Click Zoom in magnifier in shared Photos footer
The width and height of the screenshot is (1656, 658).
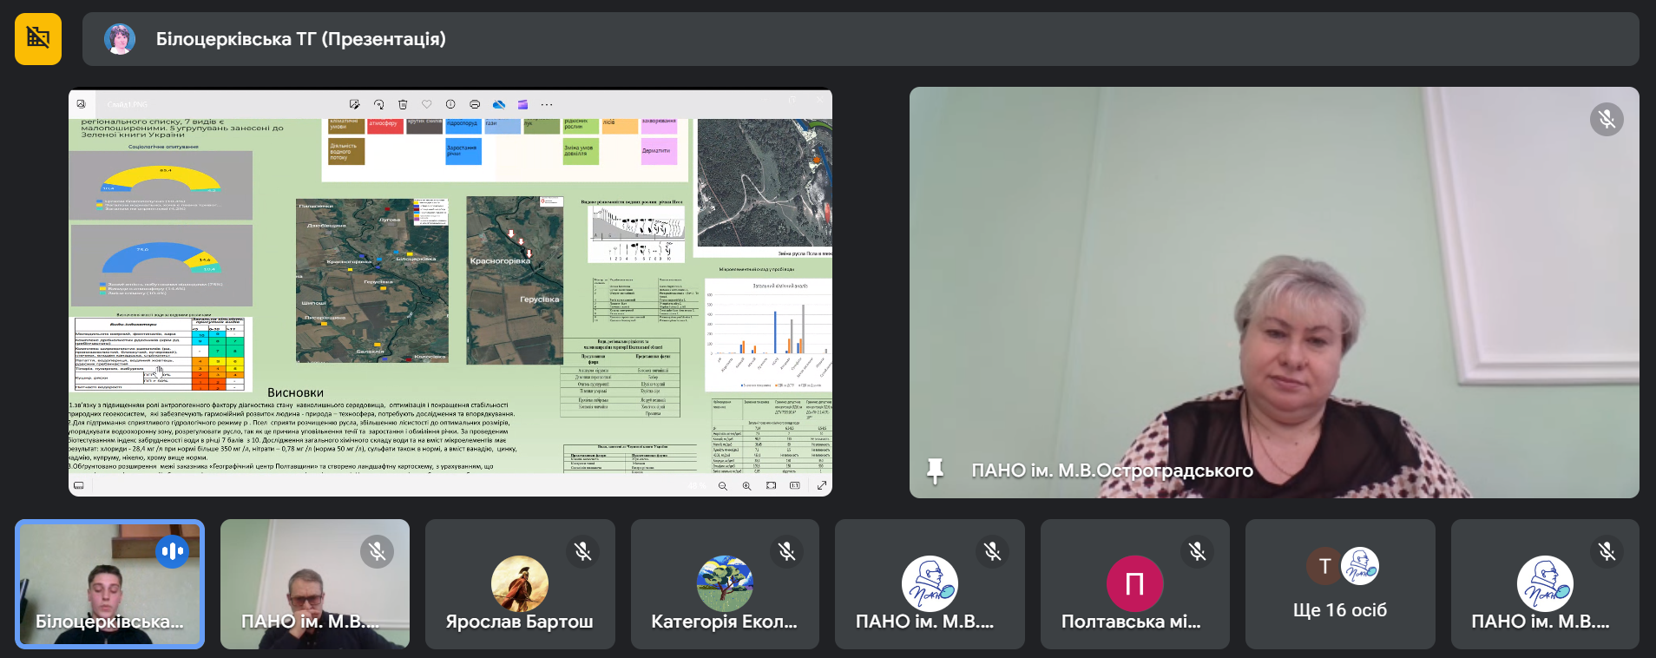pos(746,486)
